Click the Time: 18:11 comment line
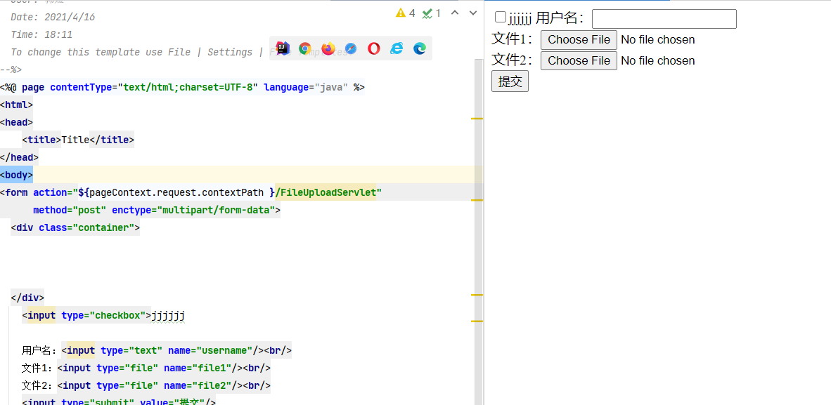Screen dimensions: 831x405 (41, 34)
